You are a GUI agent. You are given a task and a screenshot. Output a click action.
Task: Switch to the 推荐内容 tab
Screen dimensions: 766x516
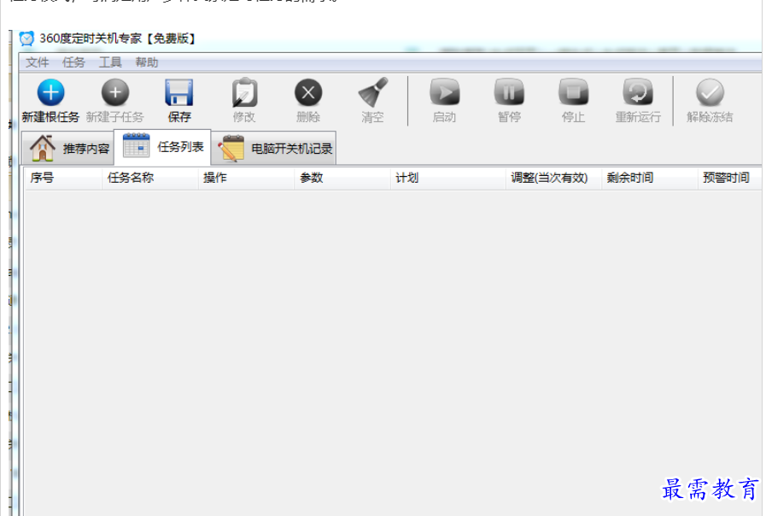tap(68, 148)
